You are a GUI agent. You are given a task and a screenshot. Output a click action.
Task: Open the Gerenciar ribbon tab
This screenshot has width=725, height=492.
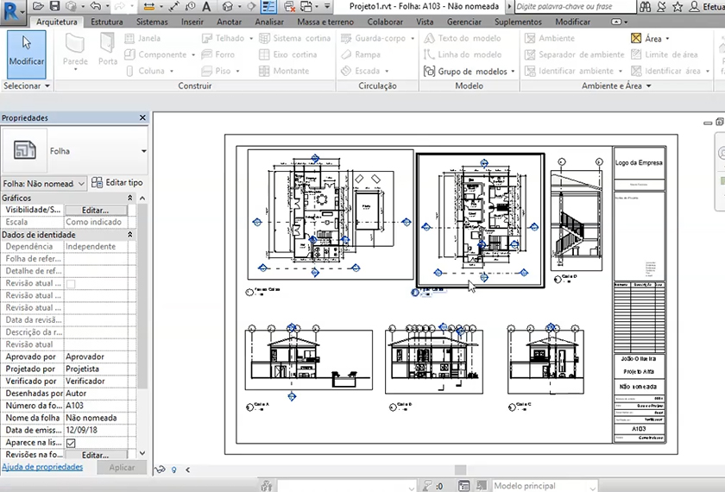[x=464, y=22]
